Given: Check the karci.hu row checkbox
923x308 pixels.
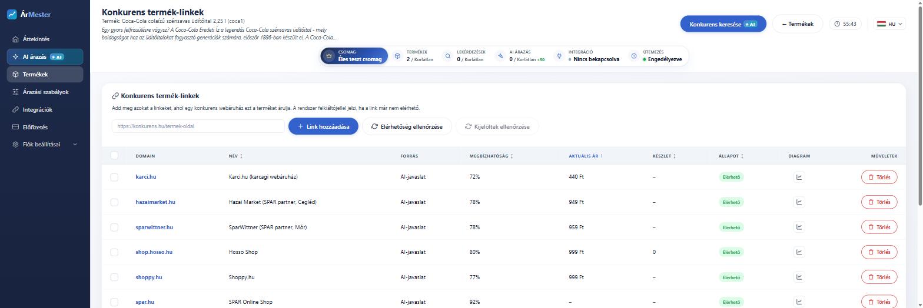Looking at the screenshot, I should (x=114, y=177).
